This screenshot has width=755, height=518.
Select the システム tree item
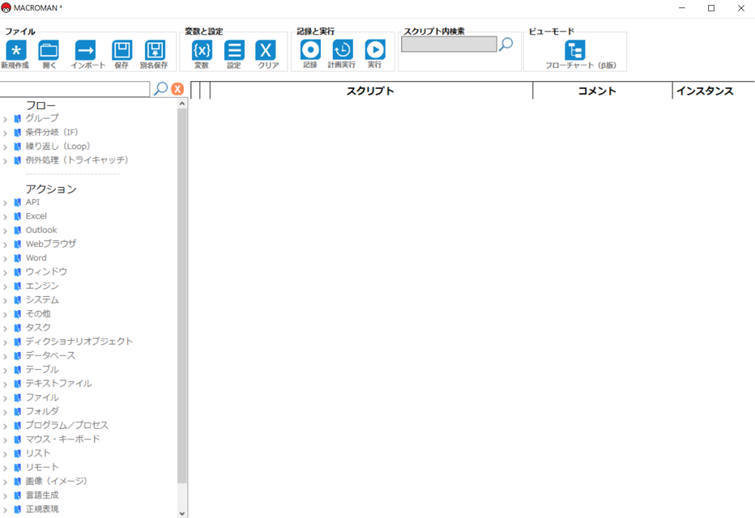42,299
